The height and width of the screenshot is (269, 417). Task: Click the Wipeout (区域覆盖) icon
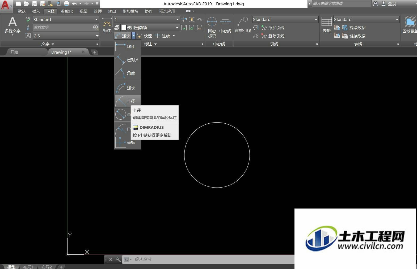(x=410, y=25)
